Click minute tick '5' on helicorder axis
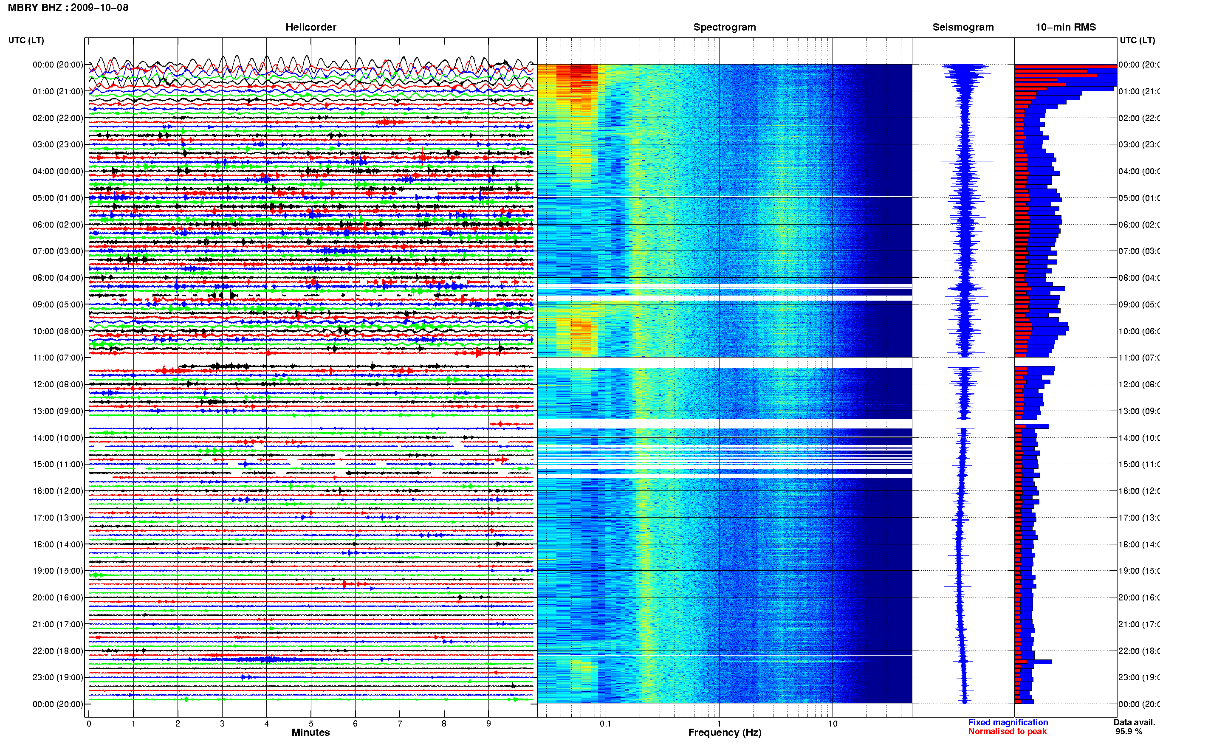The image size is (1208, 755). tap(310, 724)
